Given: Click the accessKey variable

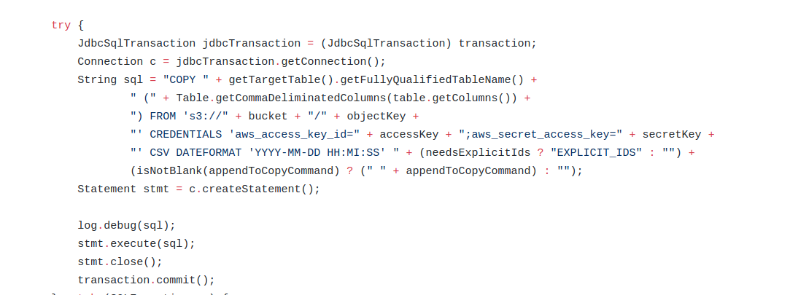Looking at the screenshot, I should pos(408,135).
